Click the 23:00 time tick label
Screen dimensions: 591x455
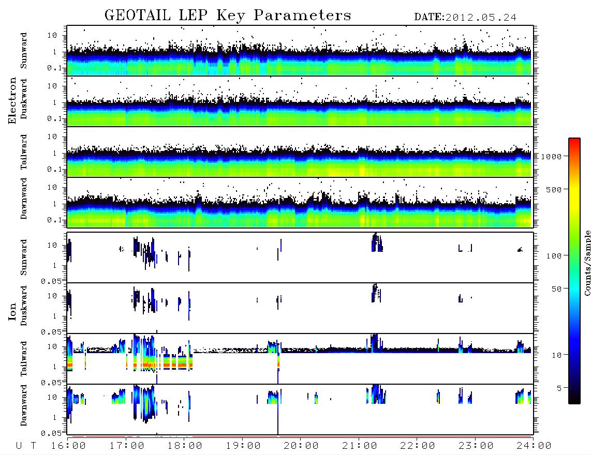point(476,446)
